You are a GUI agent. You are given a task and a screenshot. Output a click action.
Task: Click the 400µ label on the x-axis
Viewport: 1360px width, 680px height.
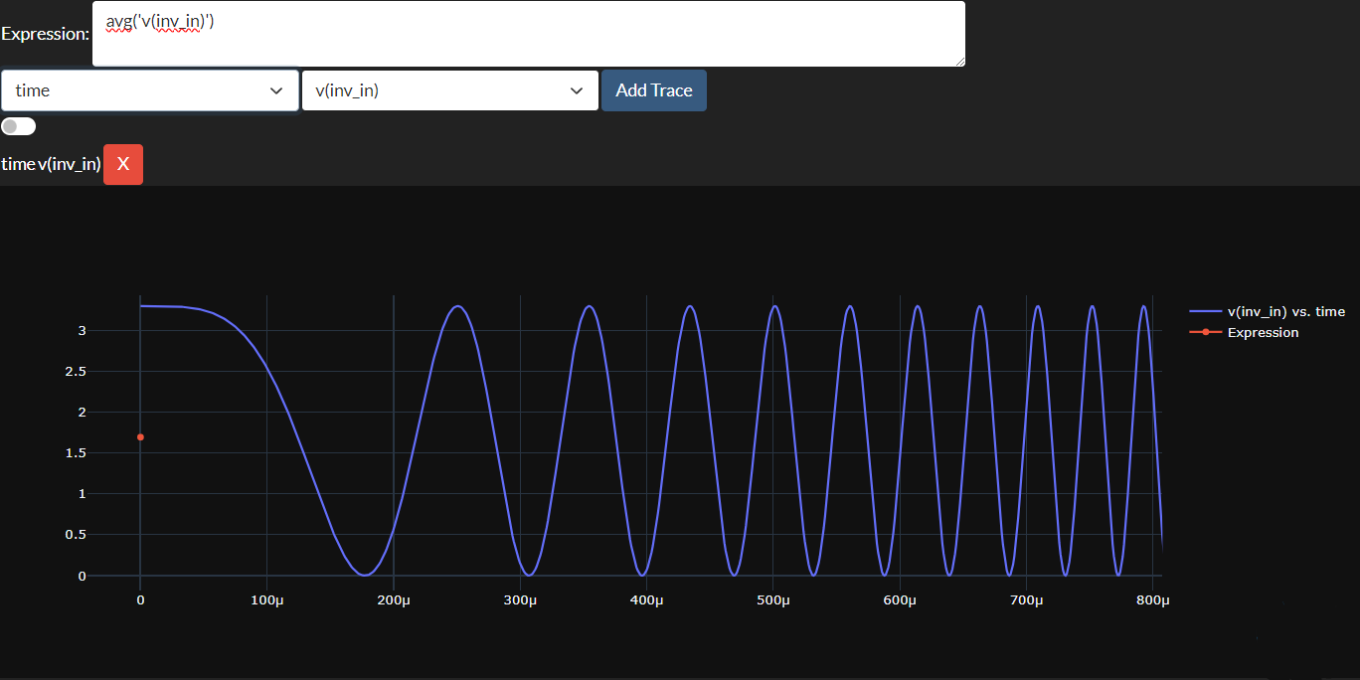click(x=646, y=599)
